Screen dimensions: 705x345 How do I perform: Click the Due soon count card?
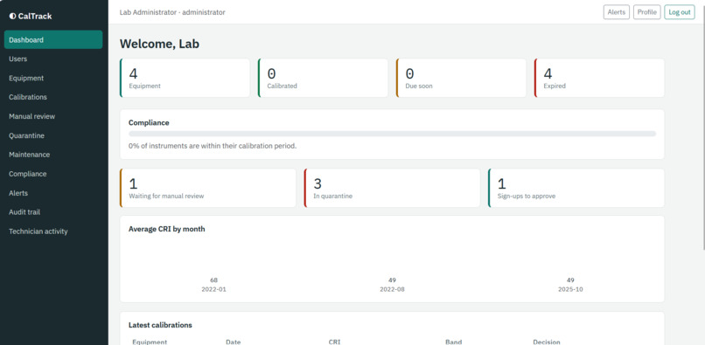point(461,78)
